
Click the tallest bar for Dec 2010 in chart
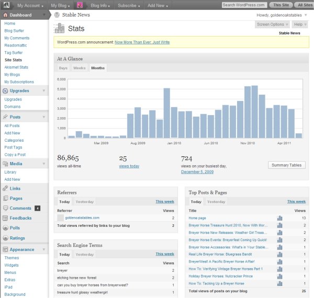(254, 112)
